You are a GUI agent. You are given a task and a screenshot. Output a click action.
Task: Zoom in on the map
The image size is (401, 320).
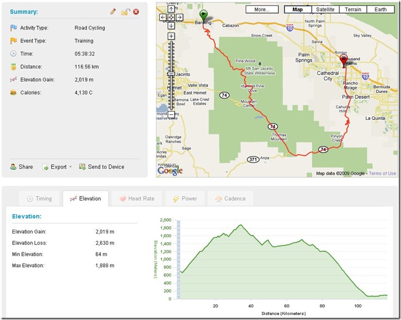[x=171, y=36]
